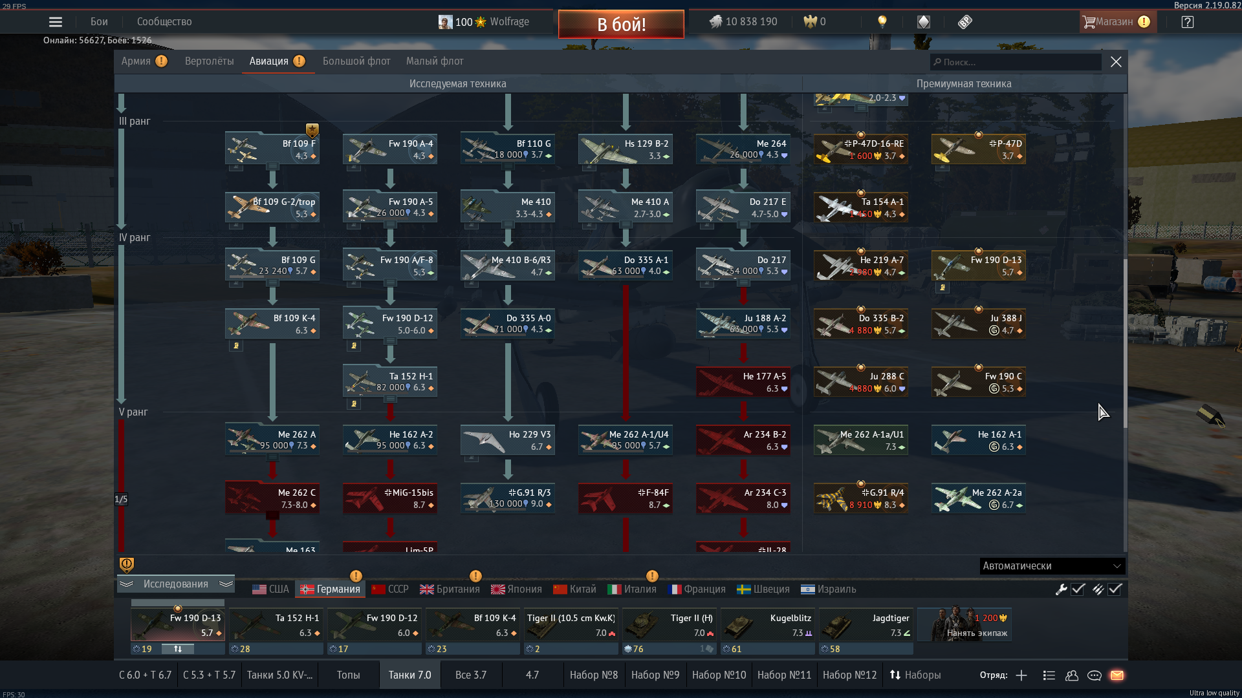Open the Wolfrage player profile avatar

click(x=445, y=22)
